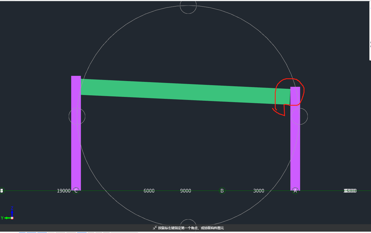Click the corner-pick icon beside the status prompt
Viewport: 371px width, 233px height.
[155, 228]
